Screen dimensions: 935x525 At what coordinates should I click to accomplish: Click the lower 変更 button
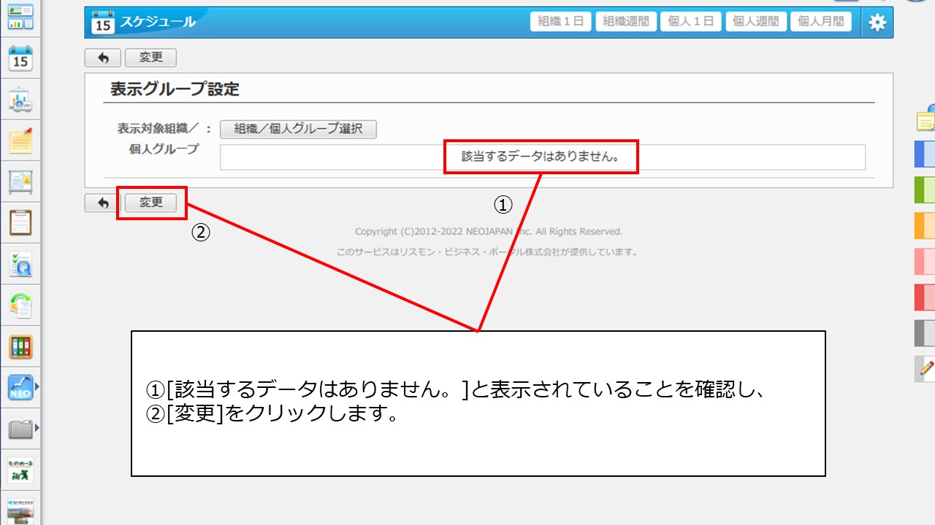tap(150, 203)
